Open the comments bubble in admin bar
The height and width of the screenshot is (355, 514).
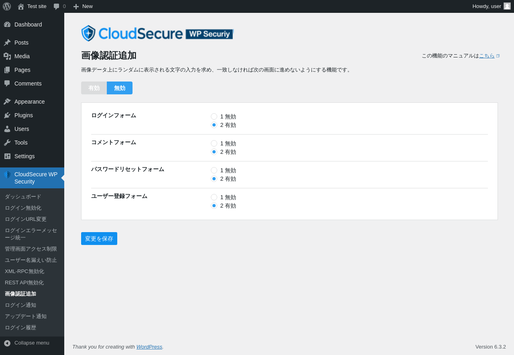(57, 6)
